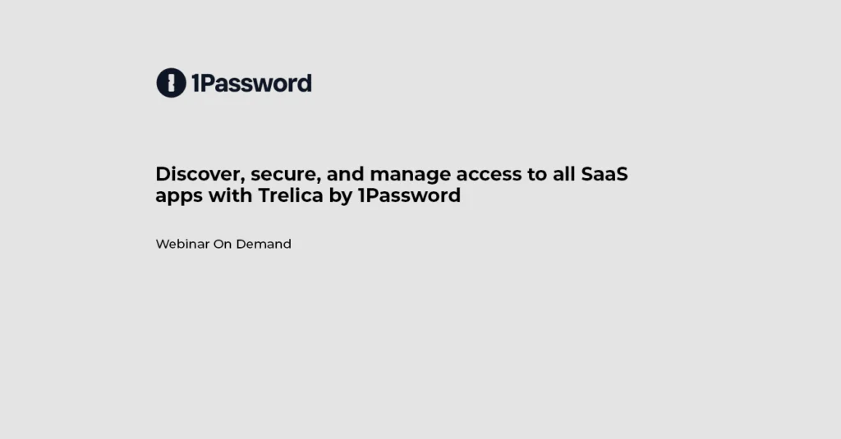This screenshot has height=439, width=841.
Task: Click the word "Trelica" in the headline
Action: (293, 196)
